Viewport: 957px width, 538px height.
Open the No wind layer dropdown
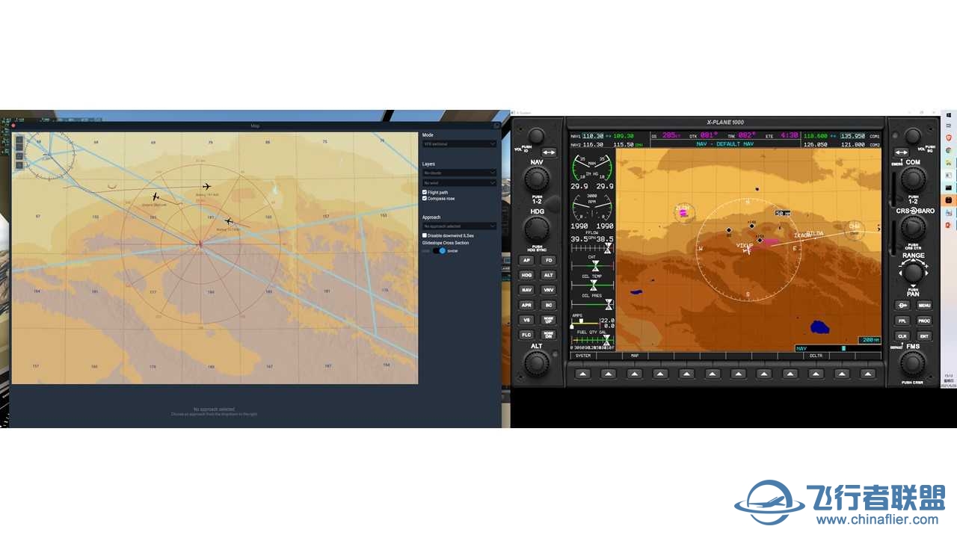[x=459, y=182]
